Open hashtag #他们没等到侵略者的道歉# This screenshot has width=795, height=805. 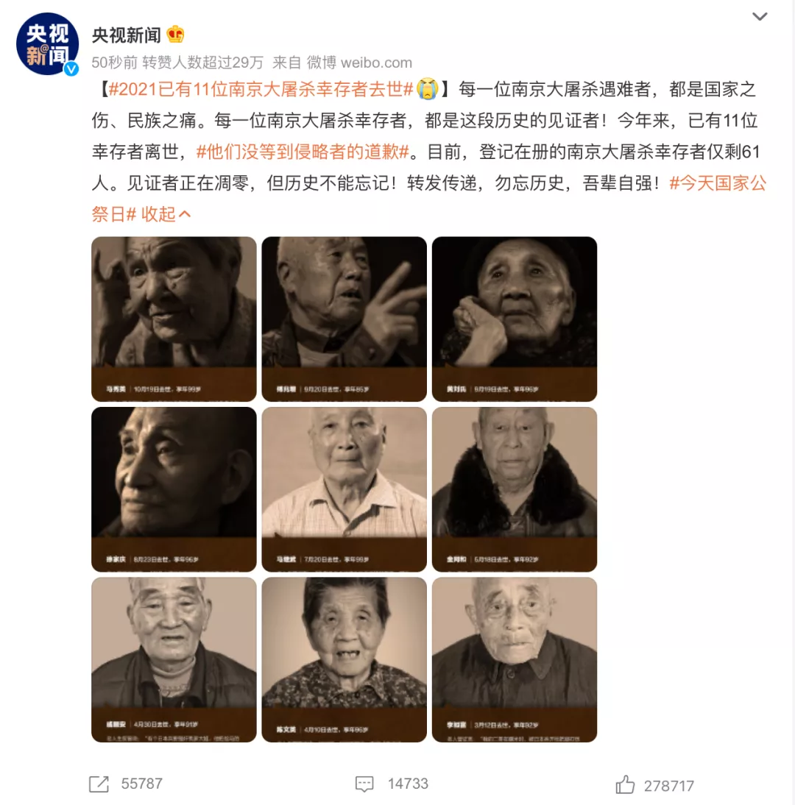coord(303,152)
